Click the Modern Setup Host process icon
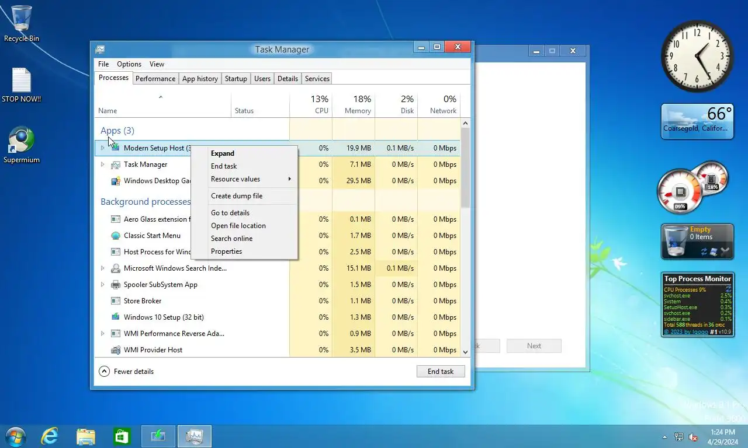 [x=115, y=148]
